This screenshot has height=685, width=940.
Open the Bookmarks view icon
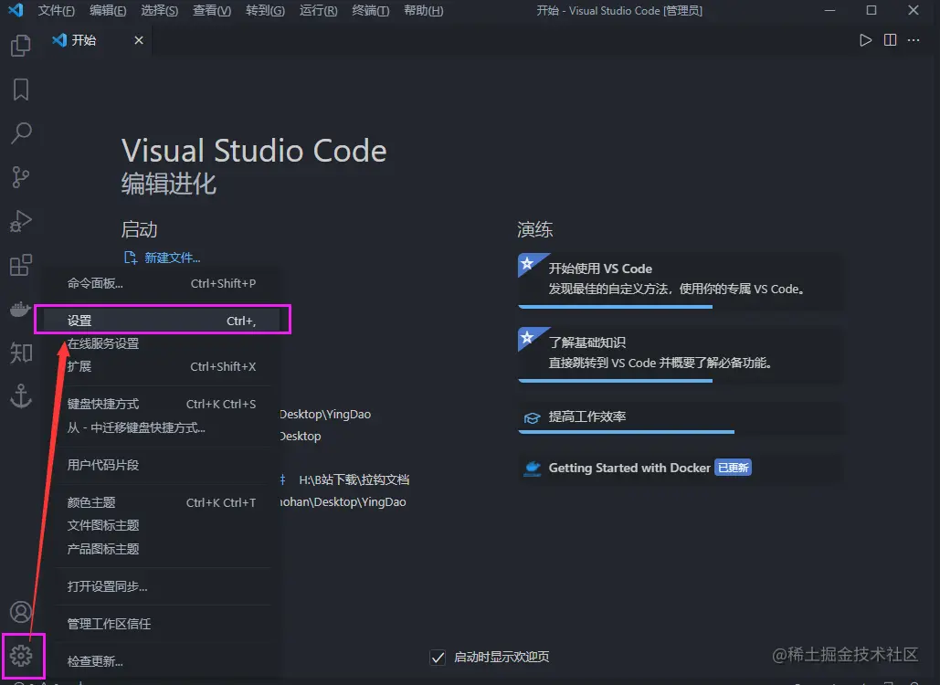(x=21, y=90)
